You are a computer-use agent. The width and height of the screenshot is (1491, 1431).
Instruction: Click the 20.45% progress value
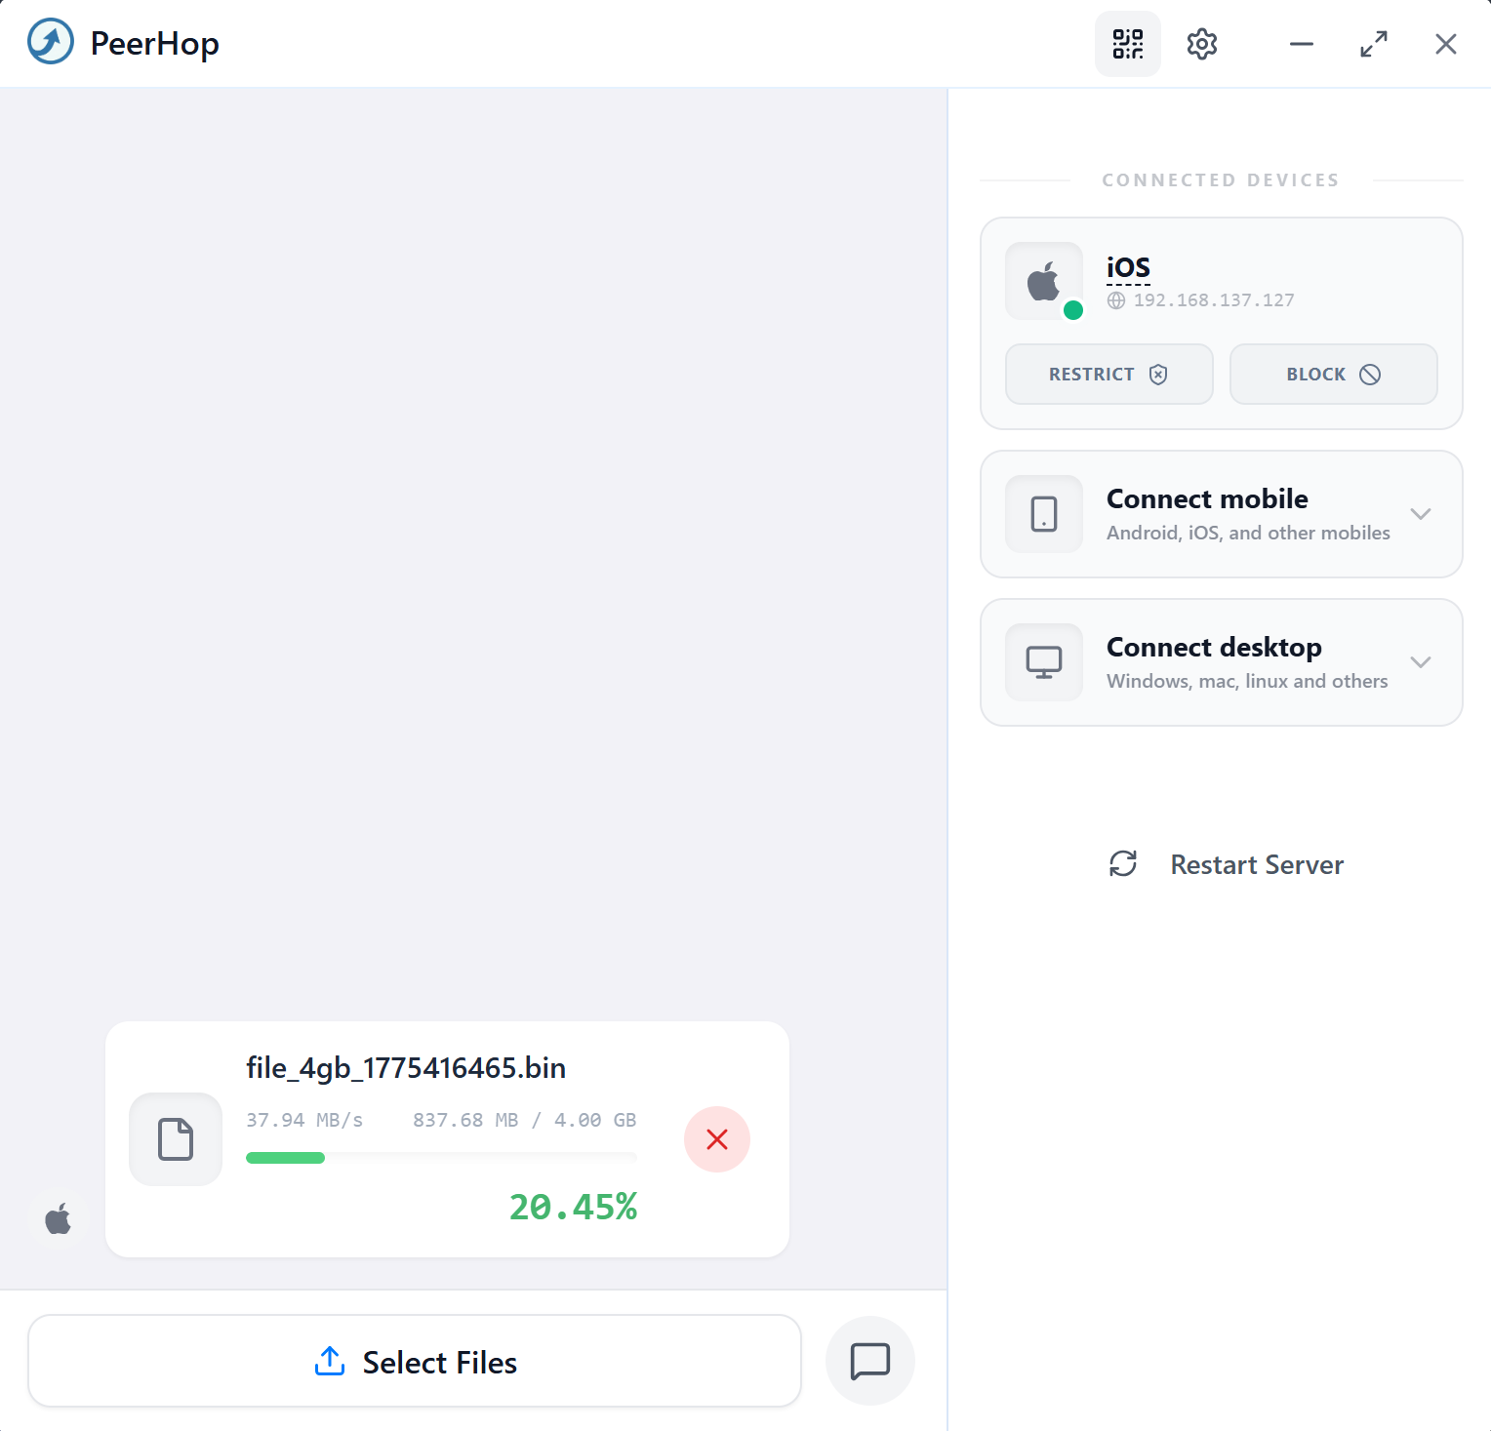[574, 1207]
